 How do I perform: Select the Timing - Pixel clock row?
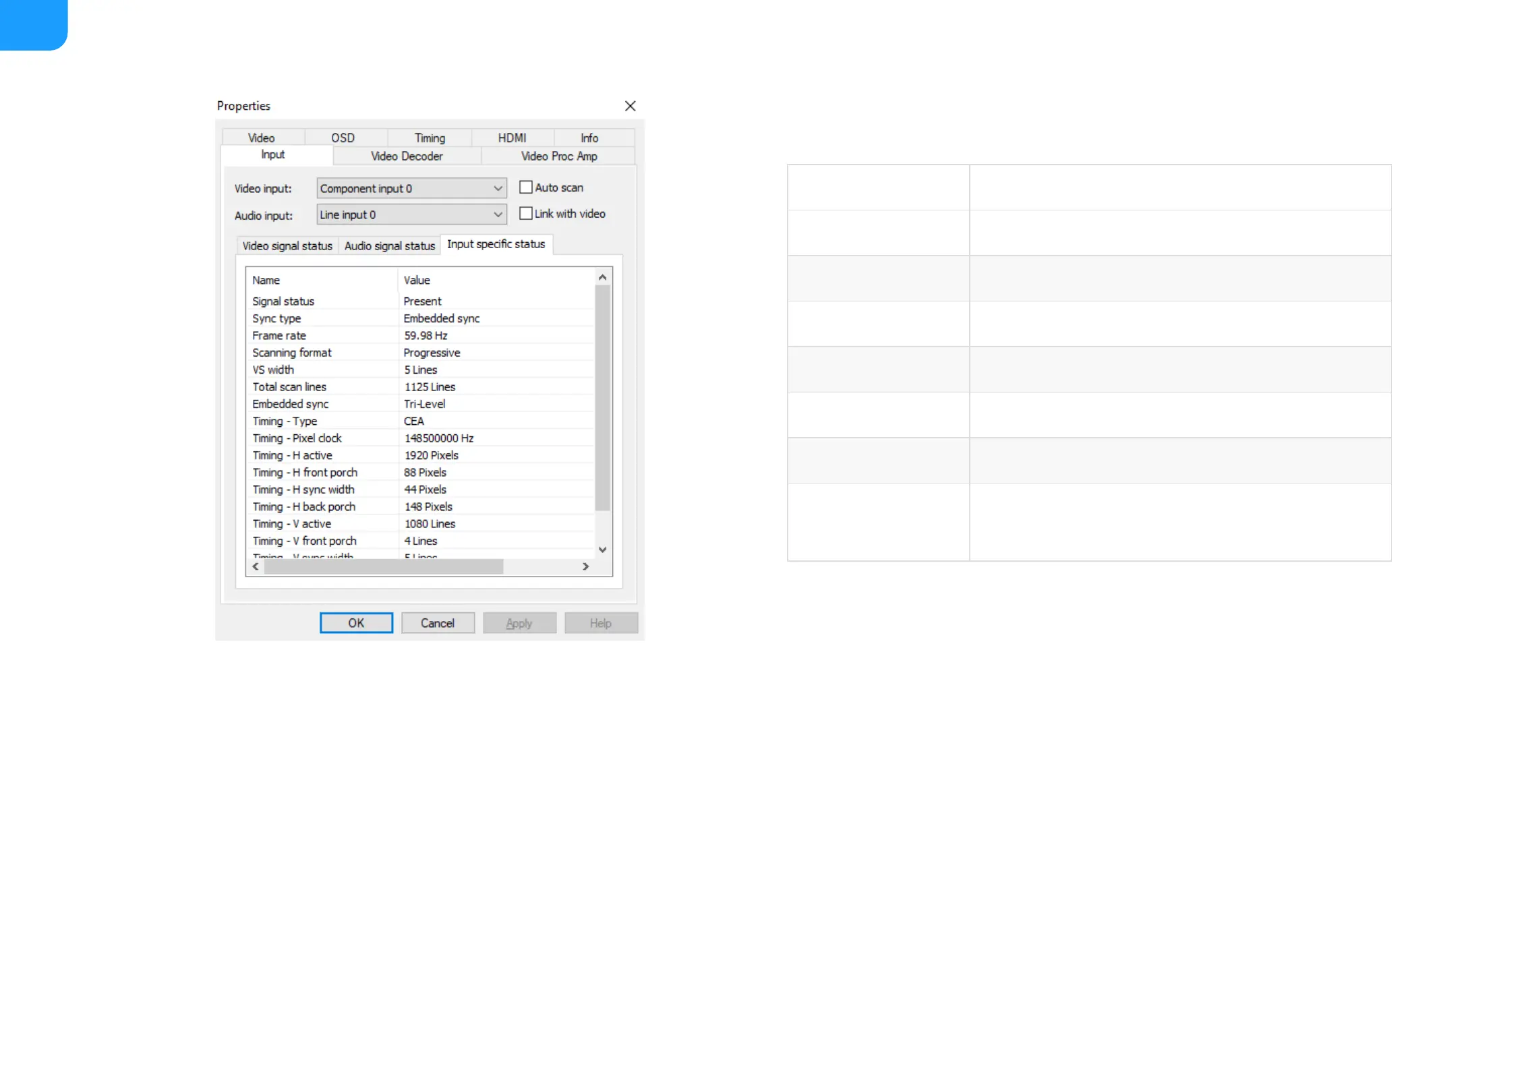[x=297, y=438]
